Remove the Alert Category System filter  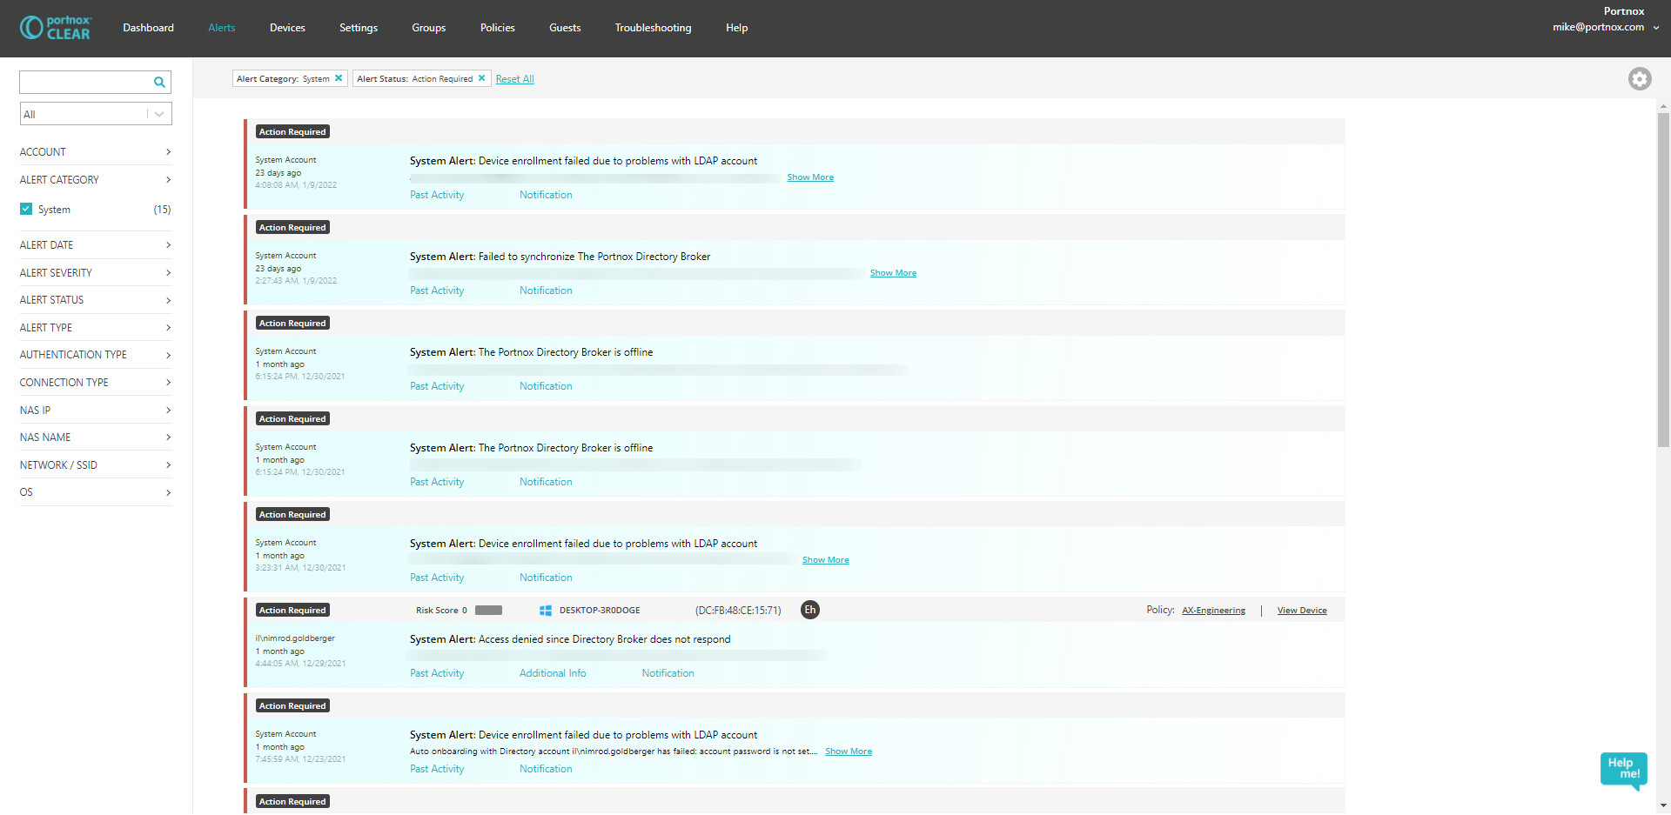click(339, 78)
